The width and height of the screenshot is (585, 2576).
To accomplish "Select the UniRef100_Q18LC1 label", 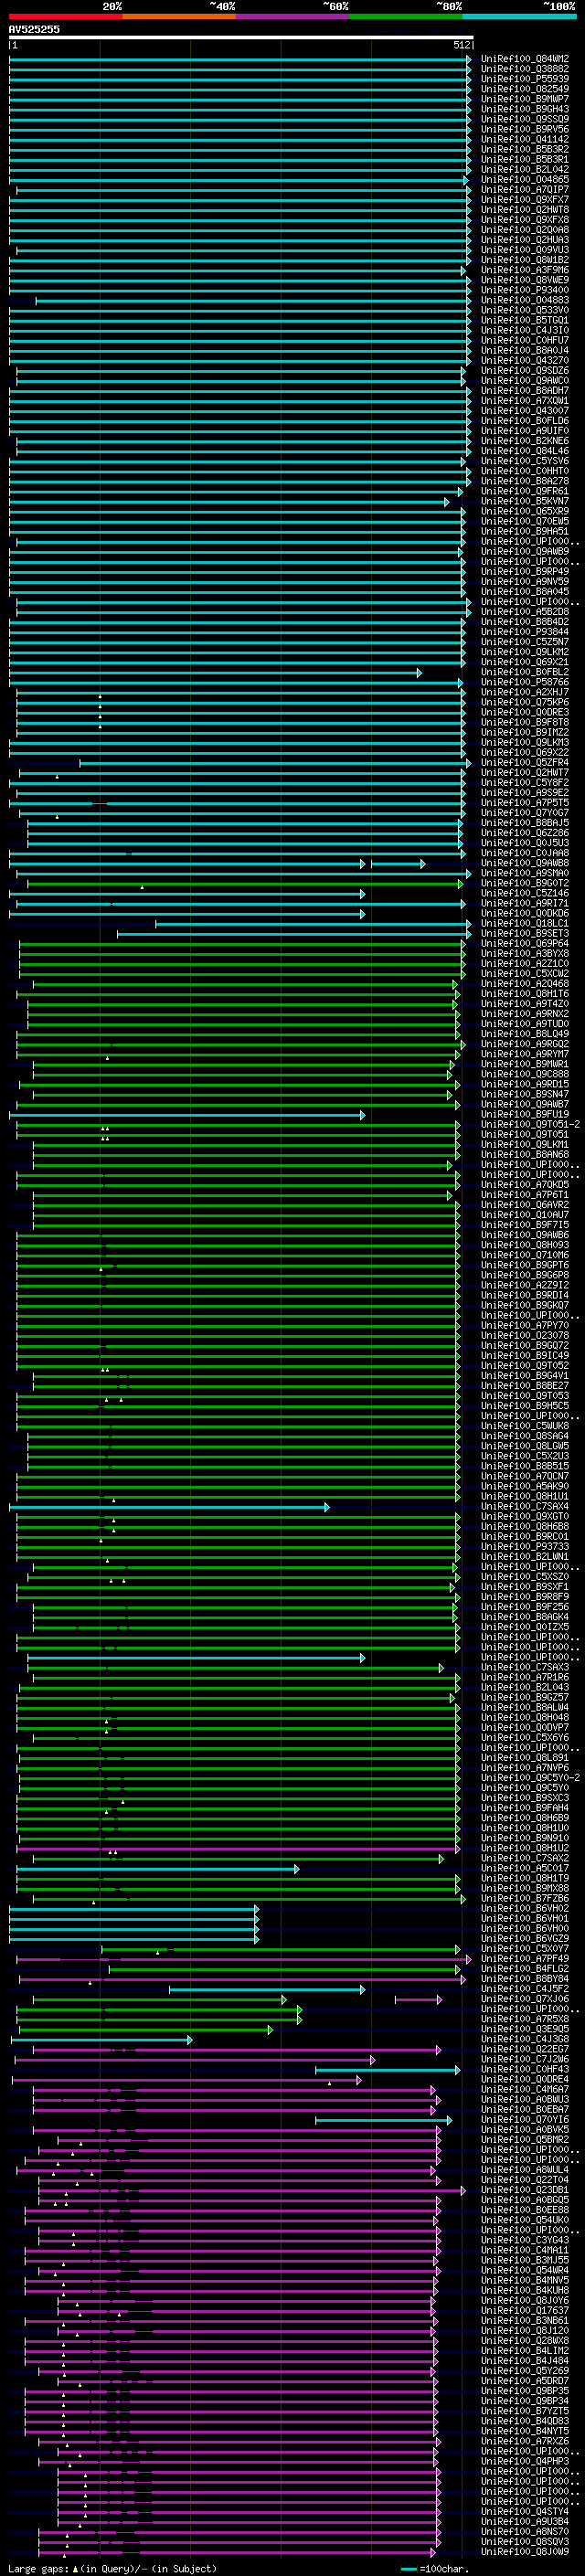I will pyautogui.click(x=525, y=924).
